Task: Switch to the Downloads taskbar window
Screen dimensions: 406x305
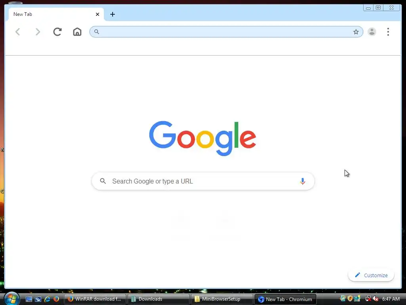Action: (159, 299)
